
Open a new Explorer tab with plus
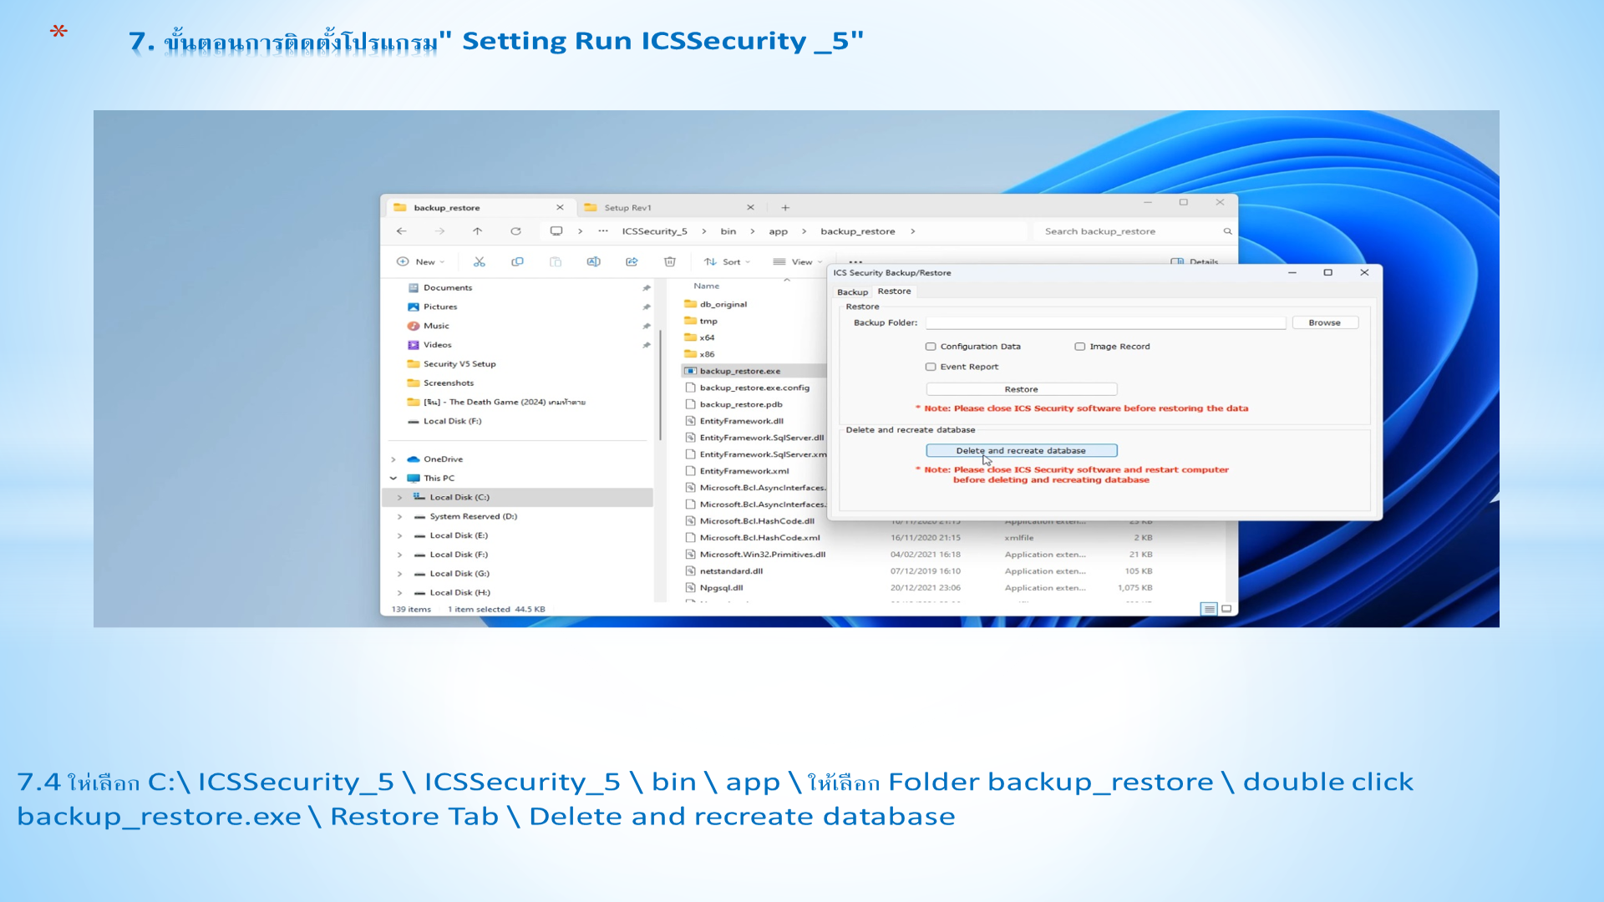[785, 207]
